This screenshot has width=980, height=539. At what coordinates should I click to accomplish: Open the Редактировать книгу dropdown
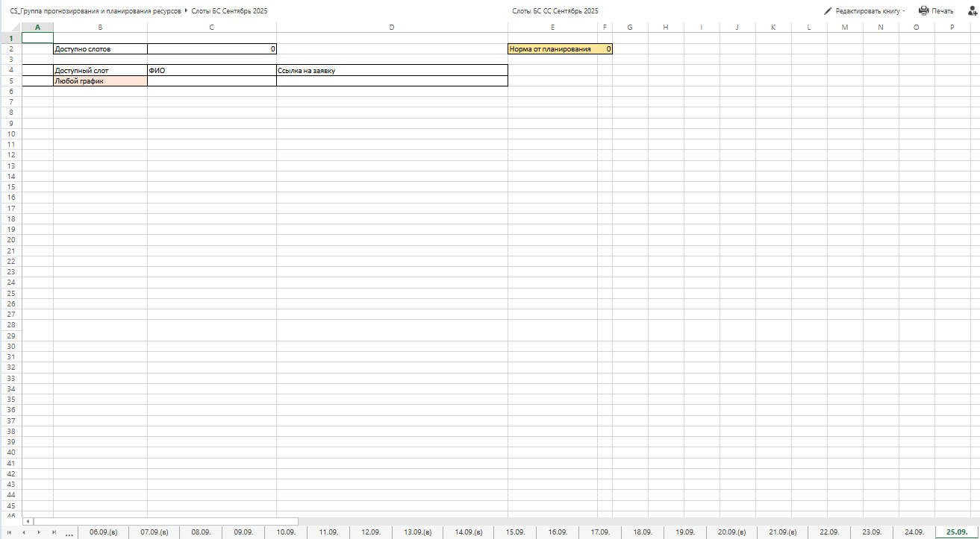[865, 11]
